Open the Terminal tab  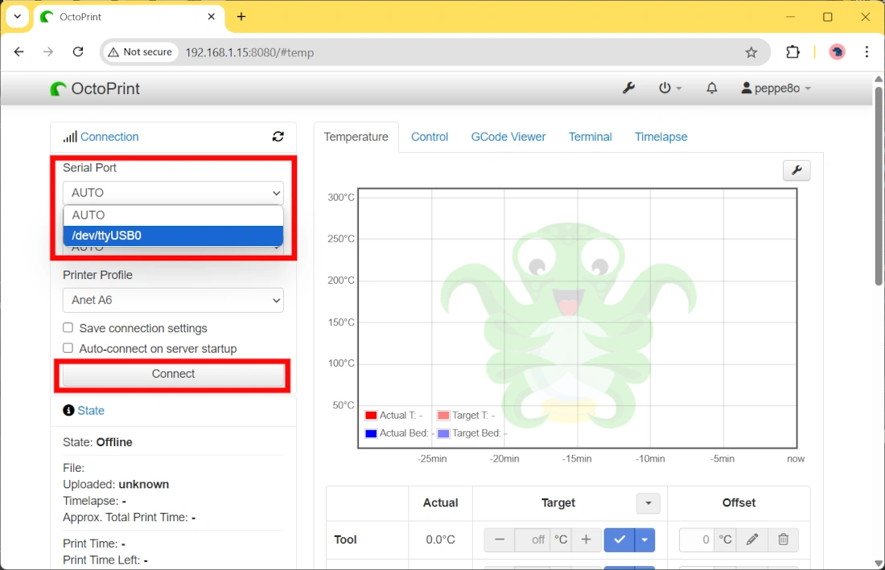(x=590, y=137)
